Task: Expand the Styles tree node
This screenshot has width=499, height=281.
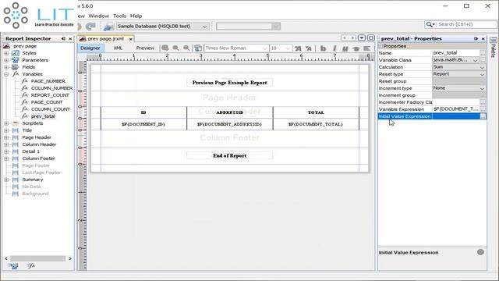Action: (6, 53)
